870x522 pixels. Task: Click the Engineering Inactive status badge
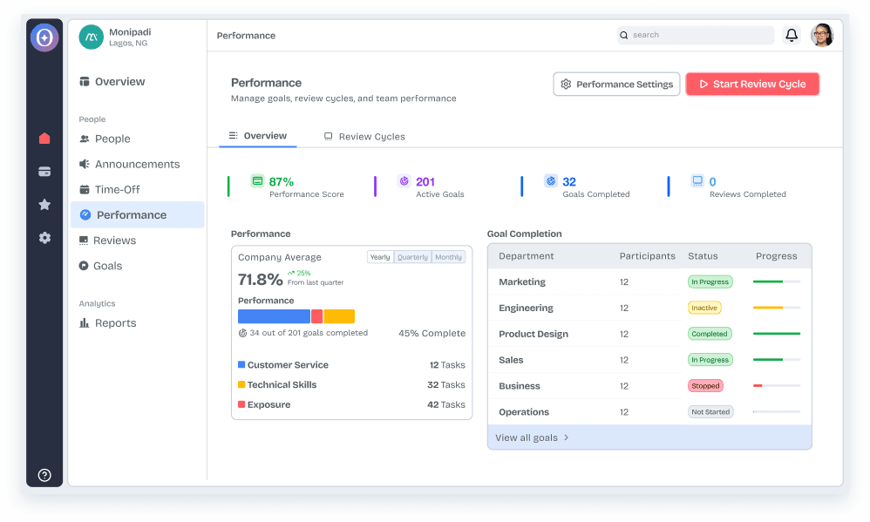(x=704, y=308)
